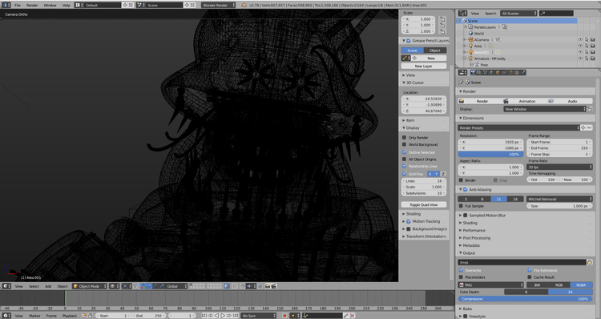601x319 pixels.
Task: Open the File menu
Action: pyautogui.click(x=18, y=5)
